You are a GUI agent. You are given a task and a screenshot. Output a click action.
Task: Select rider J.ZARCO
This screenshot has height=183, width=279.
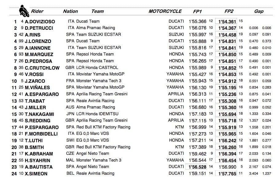tap(35, 81)
